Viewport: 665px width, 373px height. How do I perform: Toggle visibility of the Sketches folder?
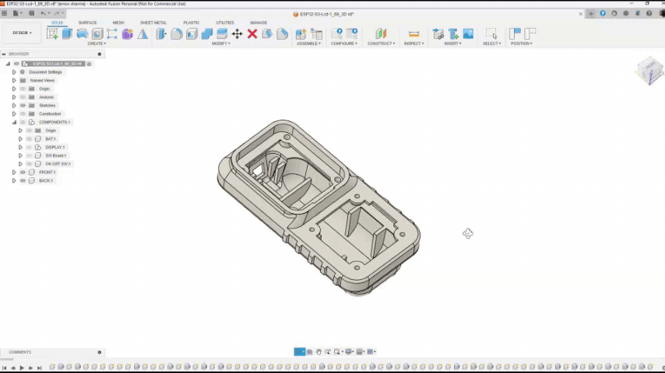point(23,106)
